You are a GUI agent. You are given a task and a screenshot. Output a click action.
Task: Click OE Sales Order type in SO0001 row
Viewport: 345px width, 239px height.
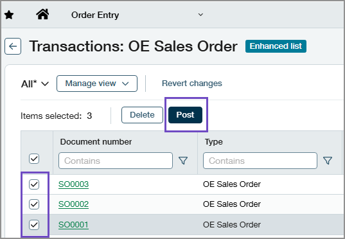(x=232, y=225)
